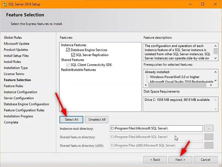This screenshot has width=222, height=167.
Task: Select SQL Client Connectivity SDK label
Action: pos(91,65)
